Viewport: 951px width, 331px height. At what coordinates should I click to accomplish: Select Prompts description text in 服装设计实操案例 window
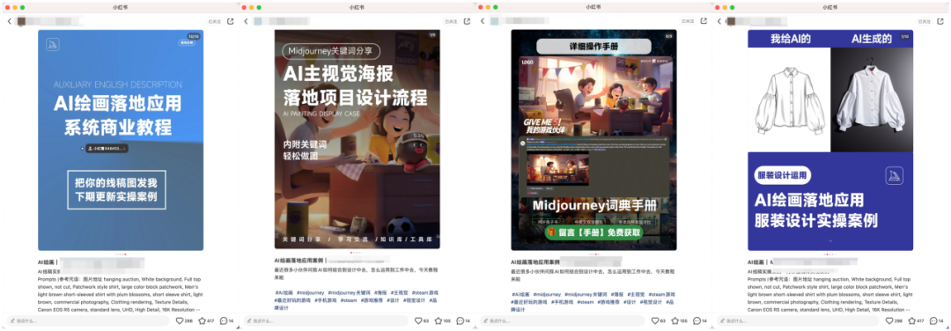[830, 294]
